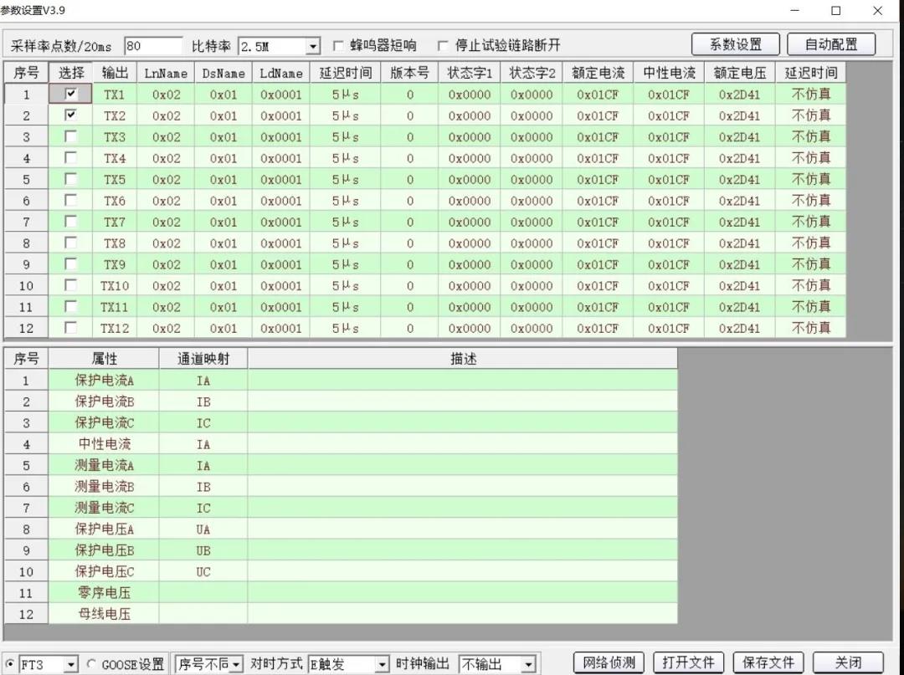Click the 保存文件 button
This screenshot has height=675, width=904.
pos(768,663)
